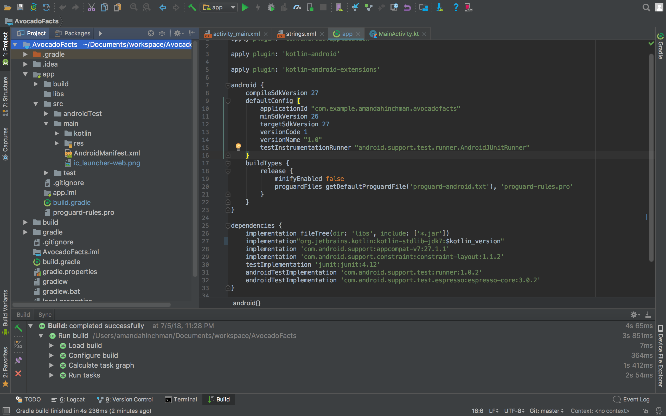Viewport: 666px width, 416px height.
Task: Sync project with Gradle files
Action: pyautogui.click(x=34, y=8)
